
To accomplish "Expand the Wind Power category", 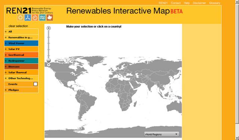I will pyautogui.click(x=6, y=43).
